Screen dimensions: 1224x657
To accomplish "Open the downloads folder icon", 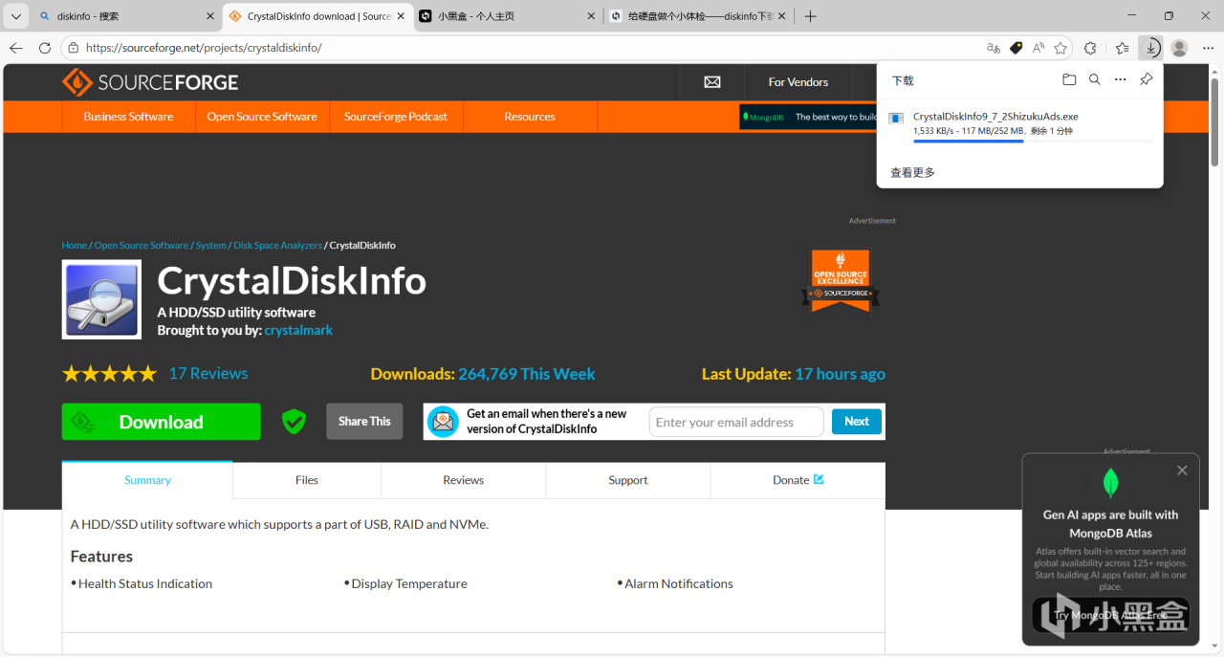I will coord(1069,80).
